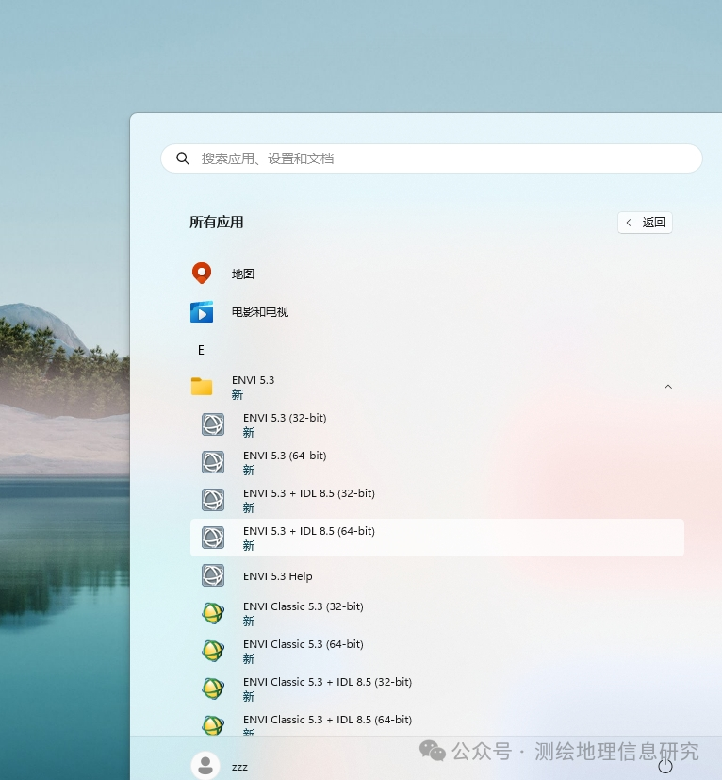
Task: Jump to letter E section header
Action: (x=201, y=350)
